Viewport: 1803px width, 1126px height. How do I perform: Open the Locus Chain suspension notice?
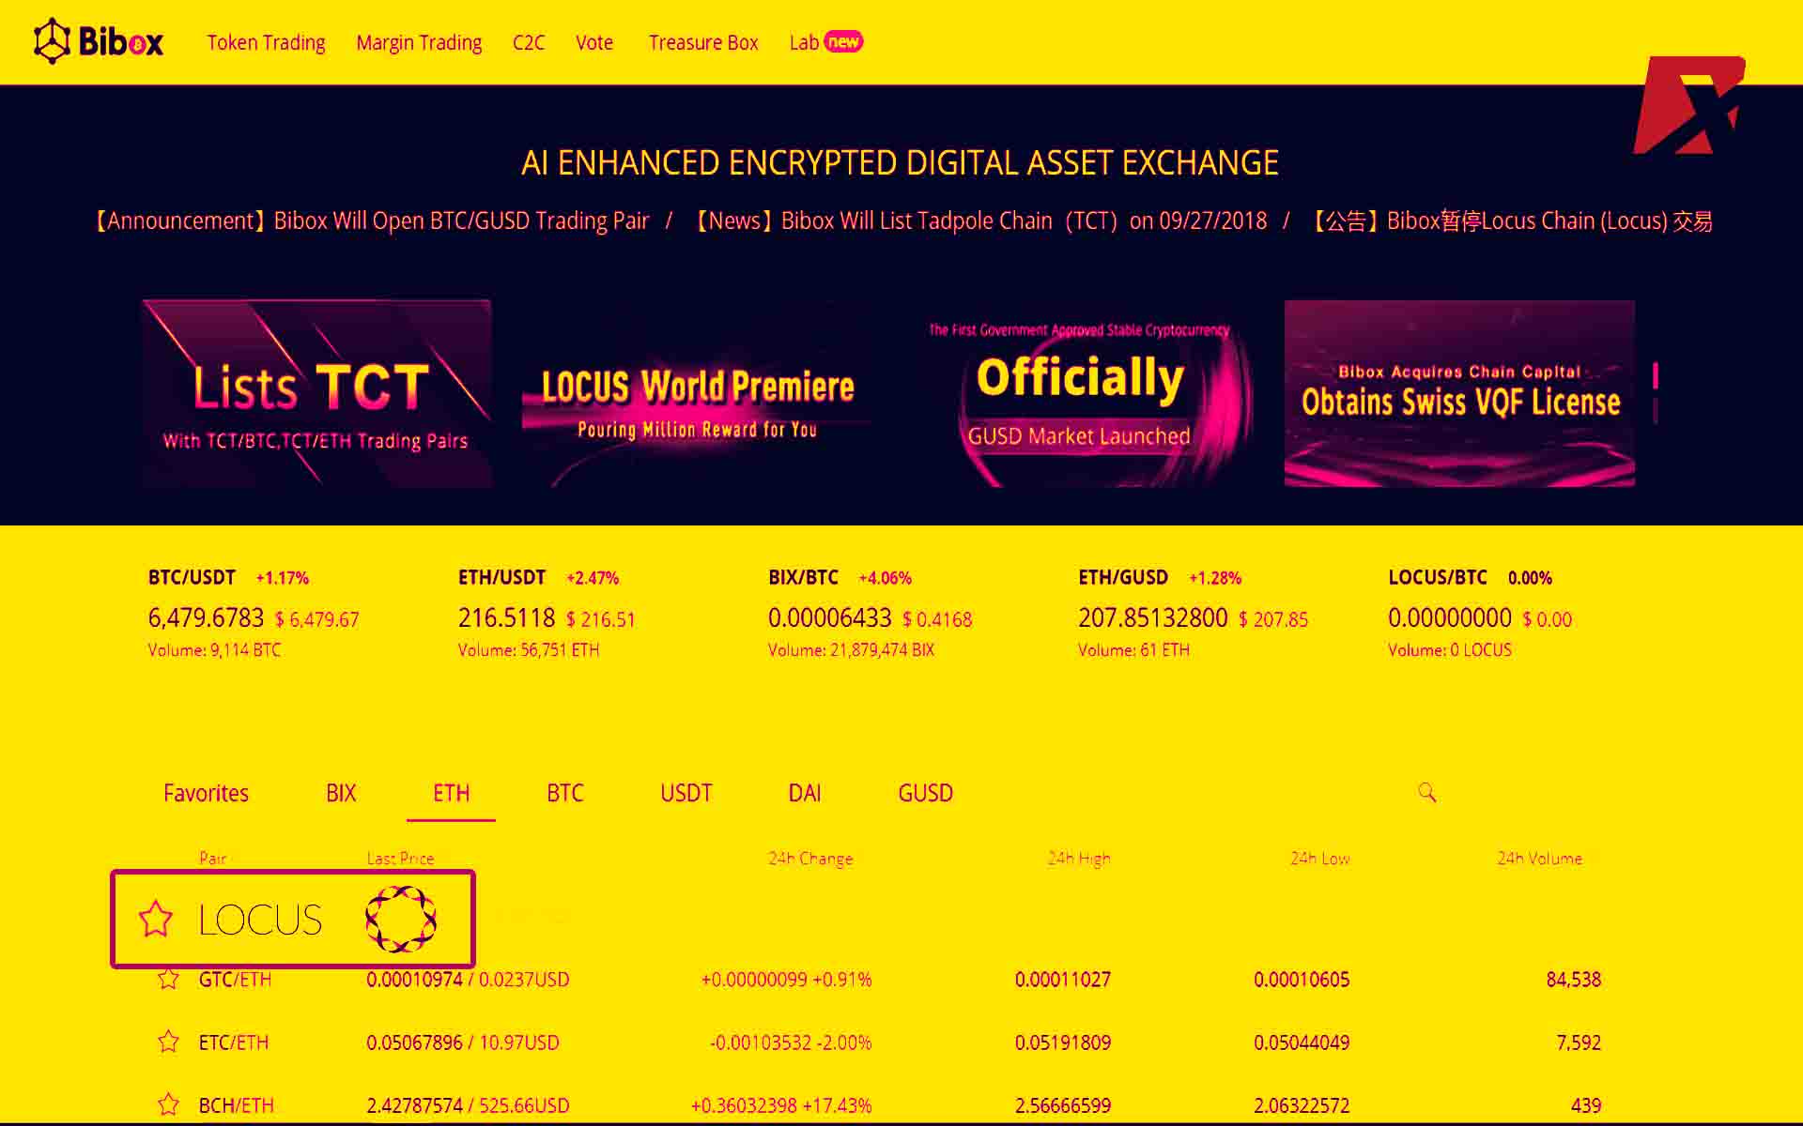1513,221
